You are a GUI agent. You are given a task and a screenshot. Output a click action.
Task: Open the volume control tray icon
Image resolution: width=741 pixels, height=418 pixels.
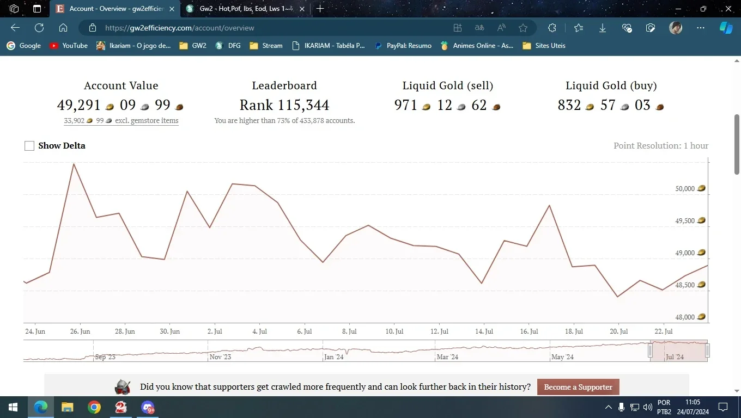(648, 407)
